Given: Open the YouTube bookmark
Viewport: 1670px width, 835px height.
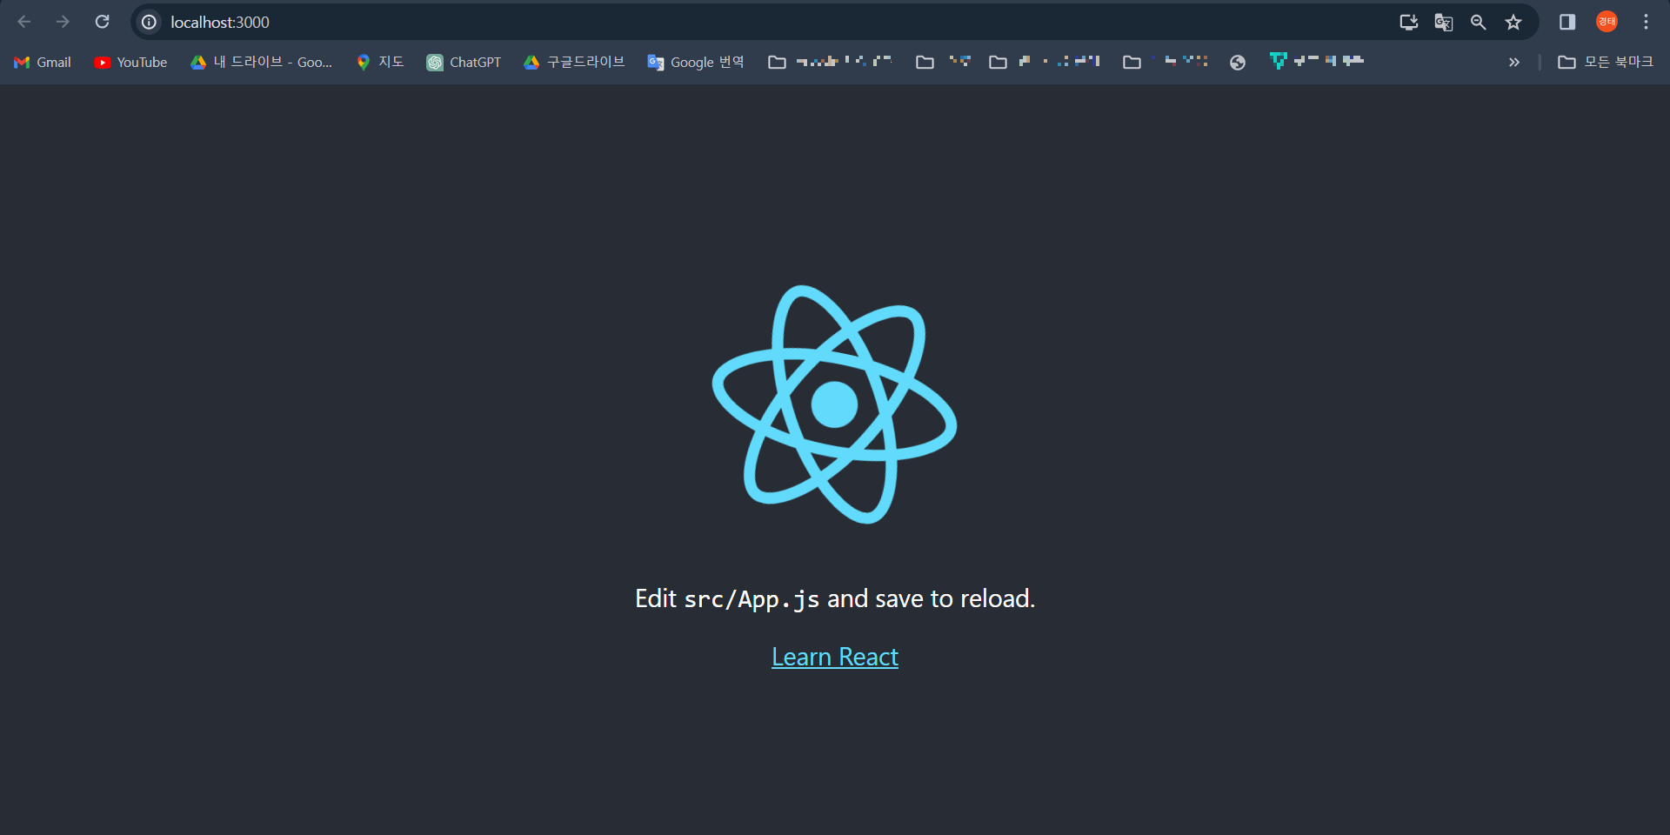Looking at the screenshot, I should click(x=130, y=62).
